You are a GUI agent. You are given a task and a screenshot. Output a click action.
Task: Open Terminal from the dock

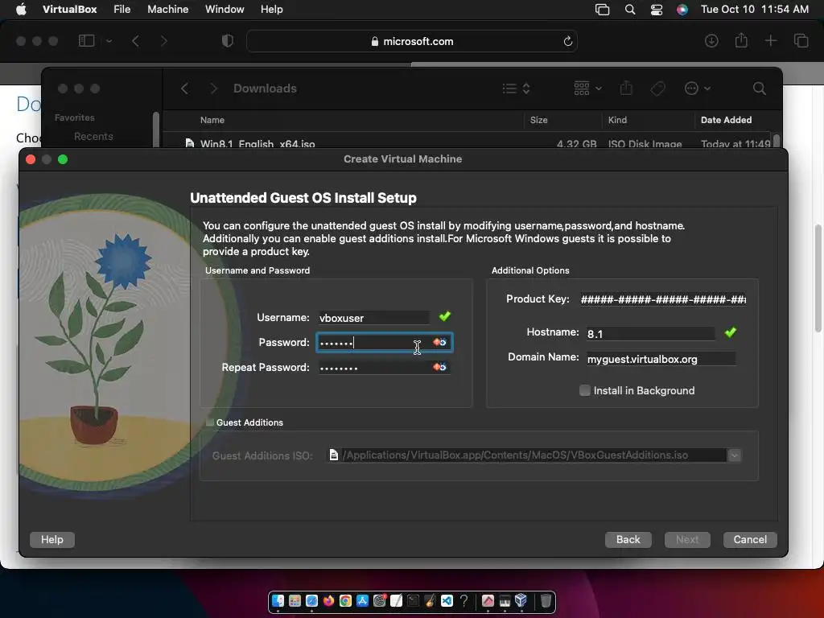click(x=413, y=600)
